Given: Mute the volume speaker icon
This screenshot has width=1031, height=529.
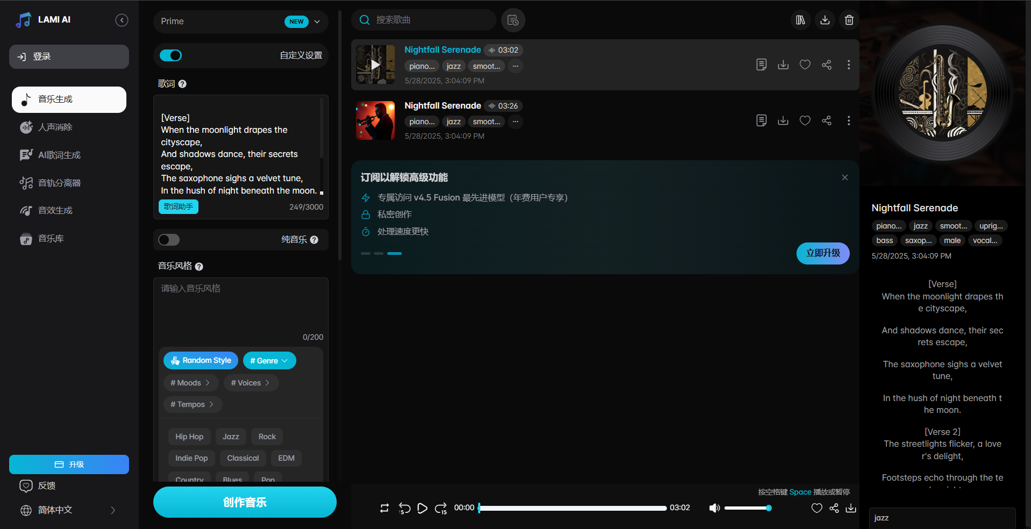Looking at the screenshot, I should click(714, 508).
